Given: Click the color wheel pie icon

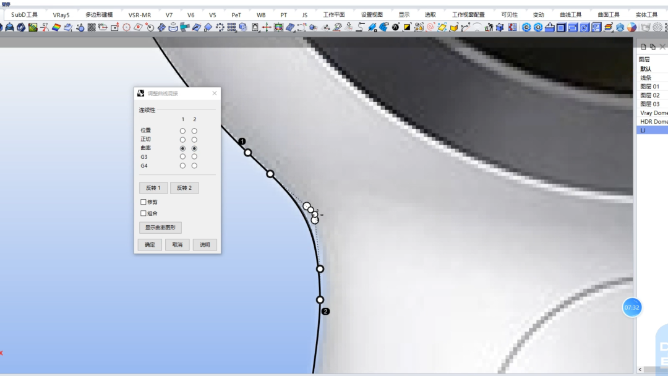Looking at the screenshot, I should click(x=632, y=28).
